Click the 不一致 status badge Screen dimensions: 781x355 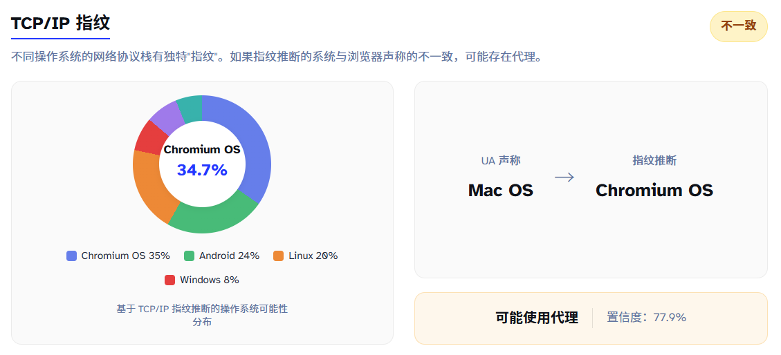(x=738, y=27)
